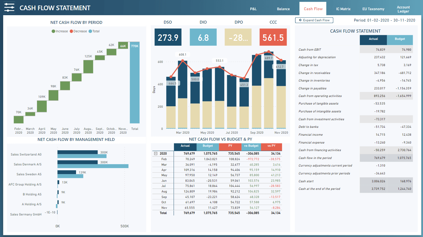The image size is (423, 237).
Task: Select the Account Ledger tab
Action: [x=403, y=9]
